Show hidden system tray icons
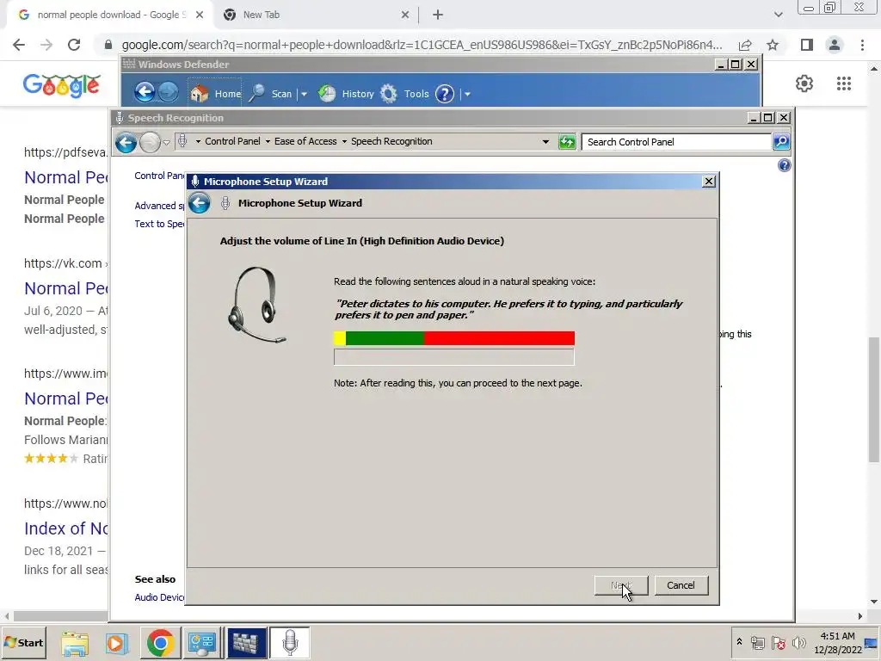881x661 pixels. tap(739, 642)
